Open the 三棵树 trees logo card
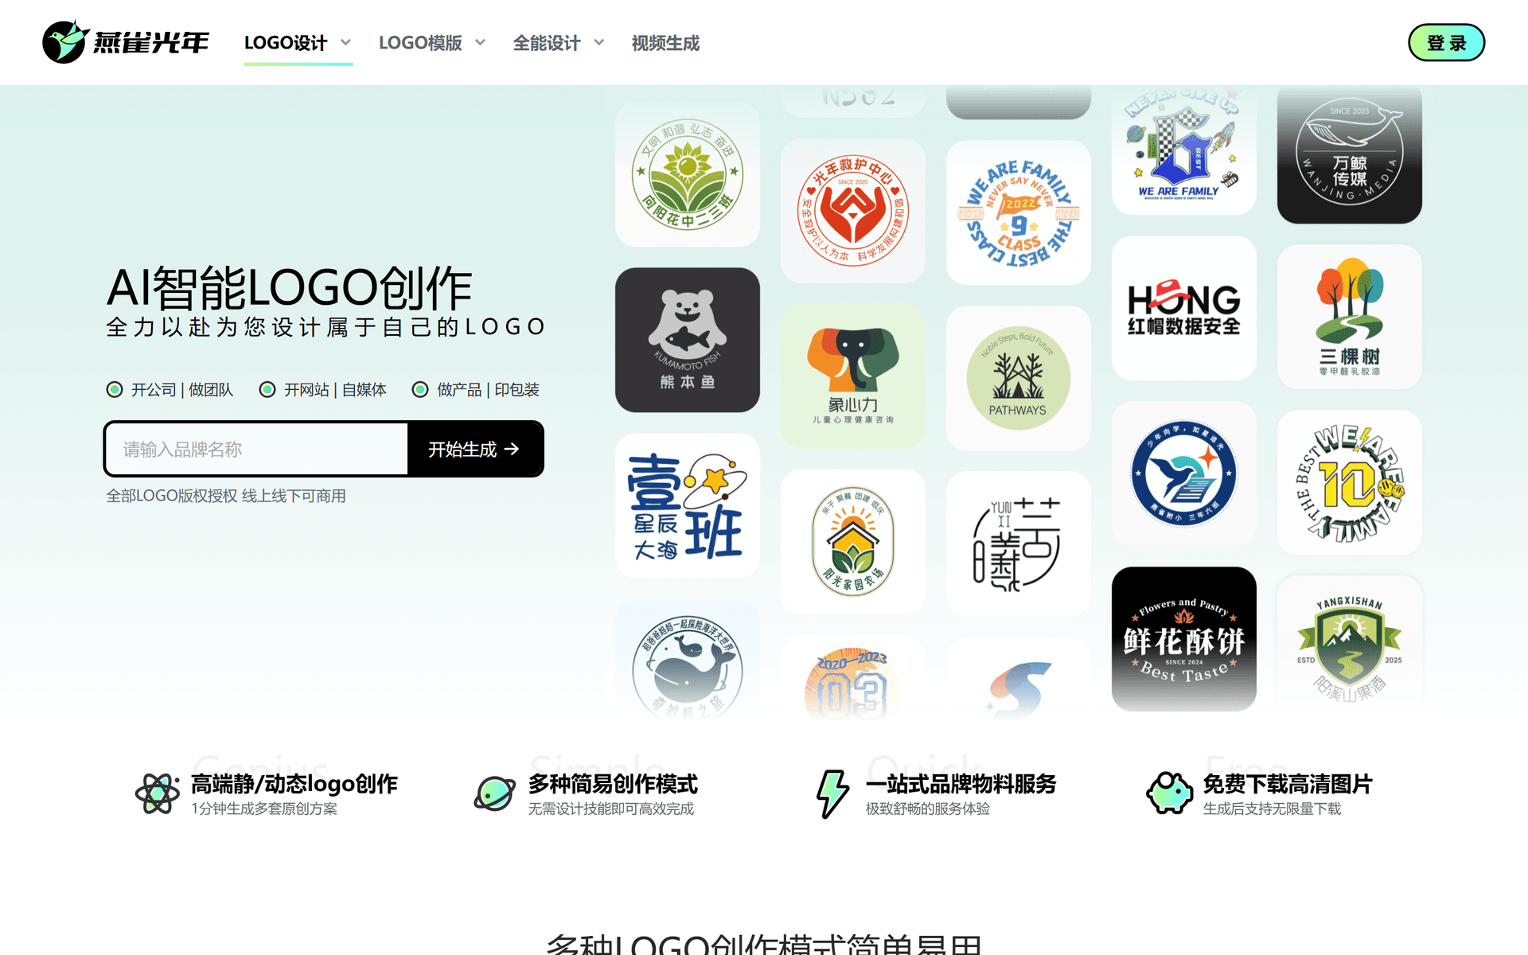1528x955 pixels. 1350,317
